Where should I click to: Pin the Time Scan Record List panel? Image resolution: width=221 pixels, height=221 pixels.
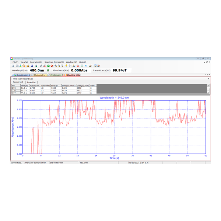point(208,78)
